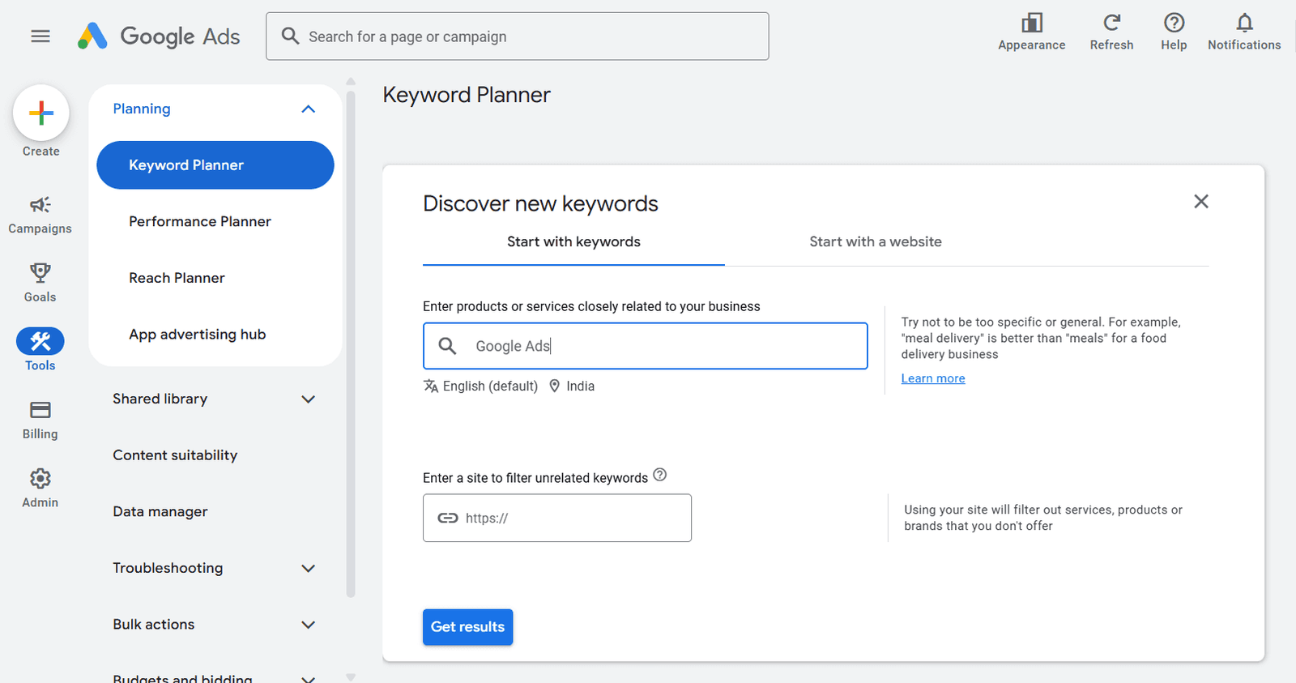This screenshot has height=683, width=1296.
Task: Close the Discover new keywords panel
Action: click(x=1200, y=202)
